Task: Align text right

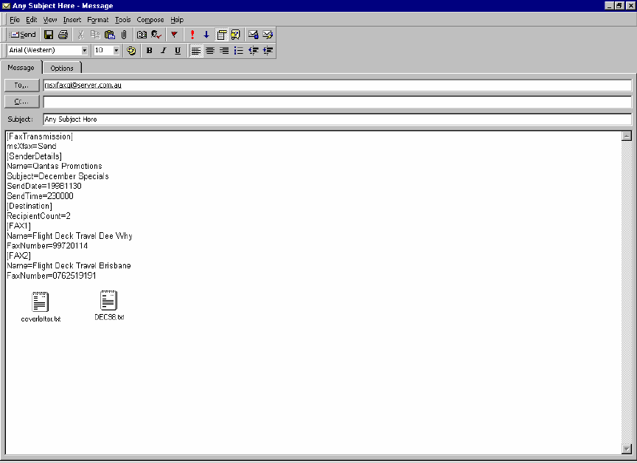Action: pos(224,51)
